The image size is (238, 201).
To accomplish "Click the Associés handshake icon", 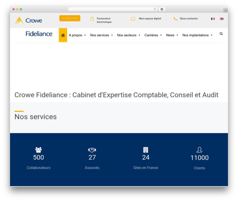I will pos(92,150).
